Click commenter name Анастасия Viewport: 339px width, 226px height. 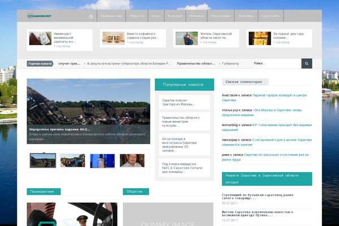[x=230, y=95]
